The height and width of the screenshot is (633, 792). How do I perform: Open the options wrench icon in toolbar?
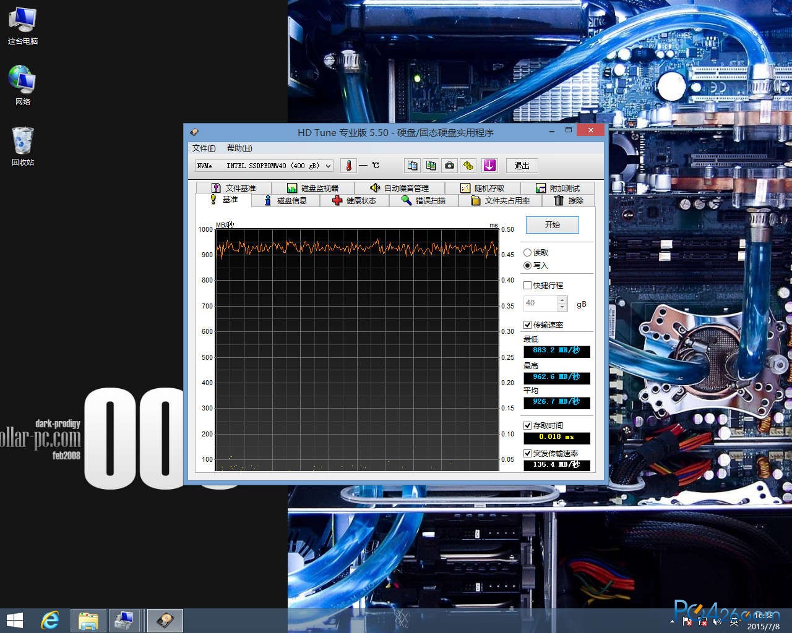click(468, 166)
